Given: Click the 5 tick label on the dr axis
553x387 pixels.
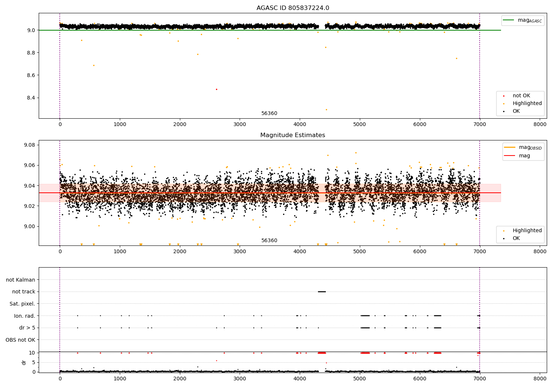Looking at the screenshot, I should [x=34, y=362].
